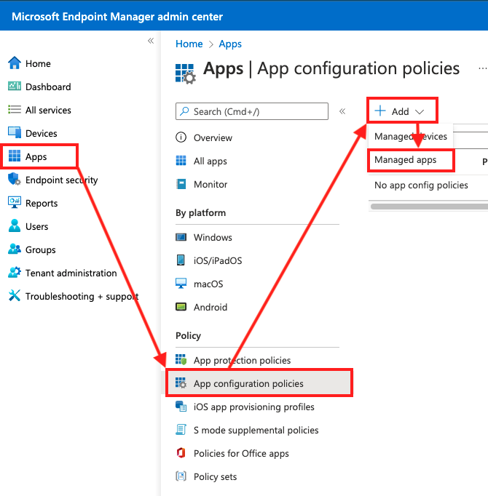Click the Overview info icon
Viewport: 488px width, 496px height.
[181, 137]
